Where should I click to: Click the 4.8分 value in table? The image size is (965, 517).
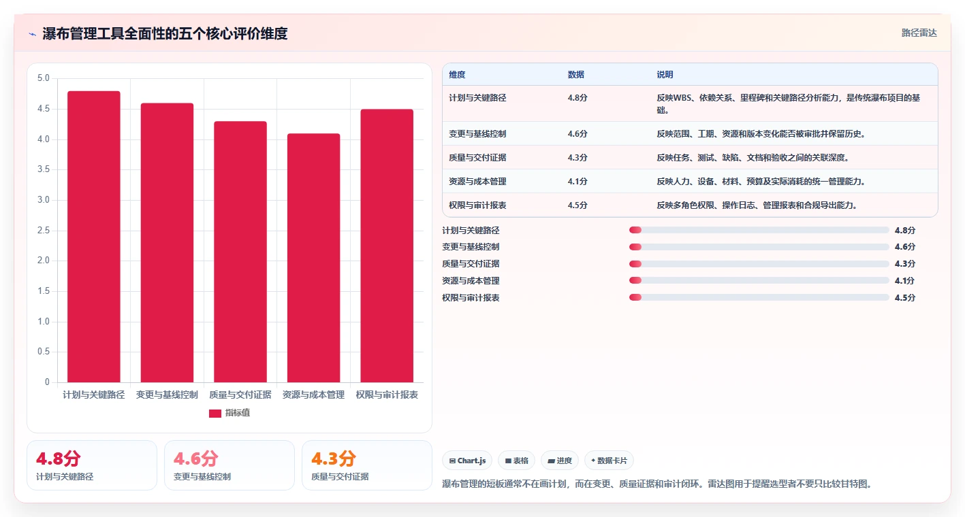(578, 98)
